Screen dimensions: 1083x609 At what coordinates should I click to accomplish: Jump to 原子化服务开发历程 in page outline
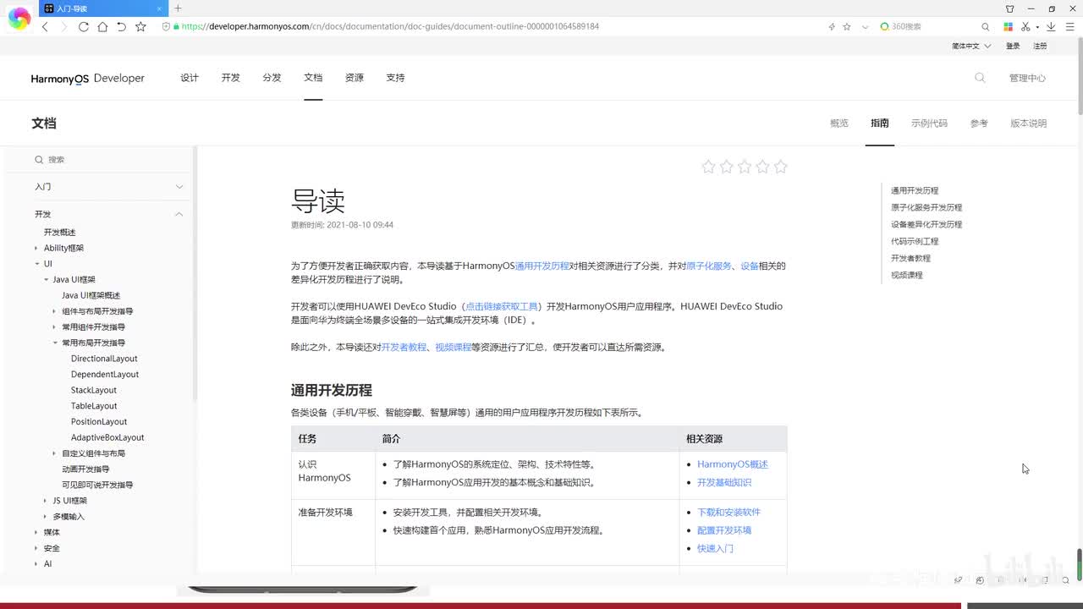926,207
